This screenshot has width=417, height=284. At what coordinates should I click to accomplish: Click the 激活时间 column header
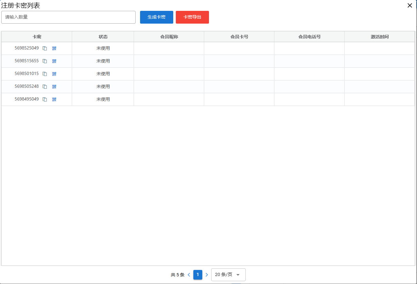[380, 37]
